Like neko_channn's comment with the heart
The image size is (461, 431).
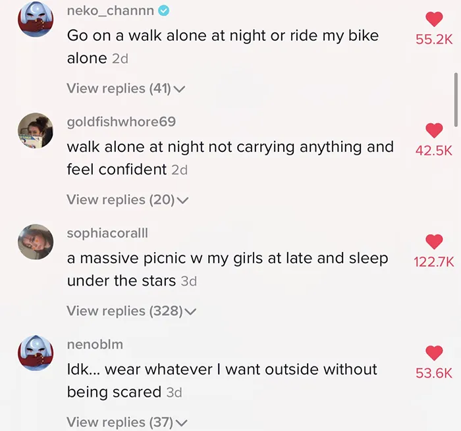(x=434, y=19)
